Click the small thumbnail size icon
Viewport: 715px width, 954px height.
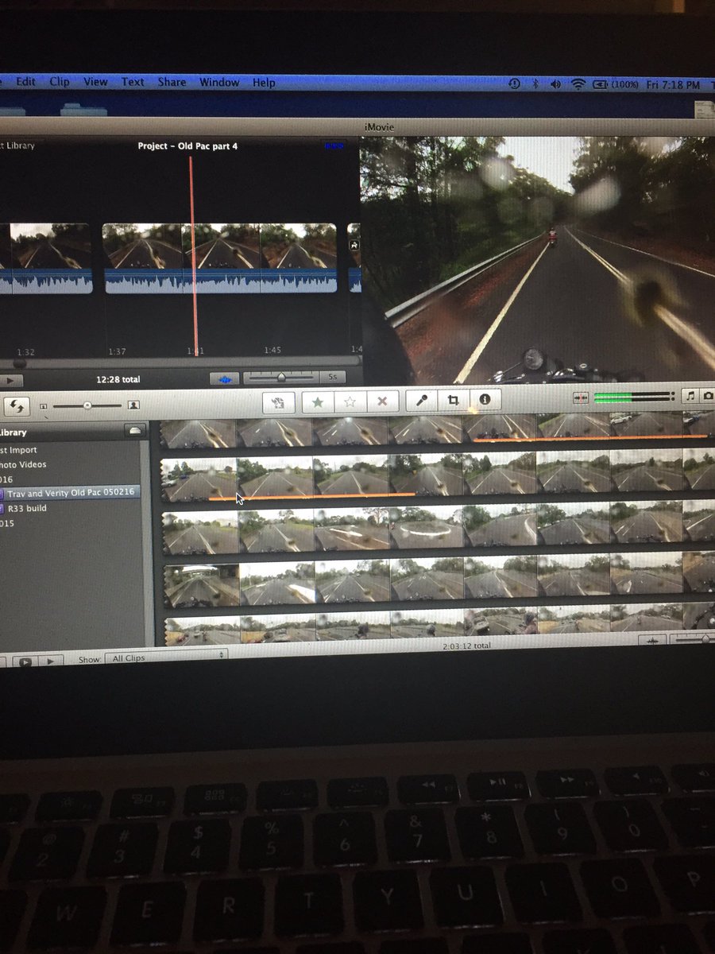point(43,406)
